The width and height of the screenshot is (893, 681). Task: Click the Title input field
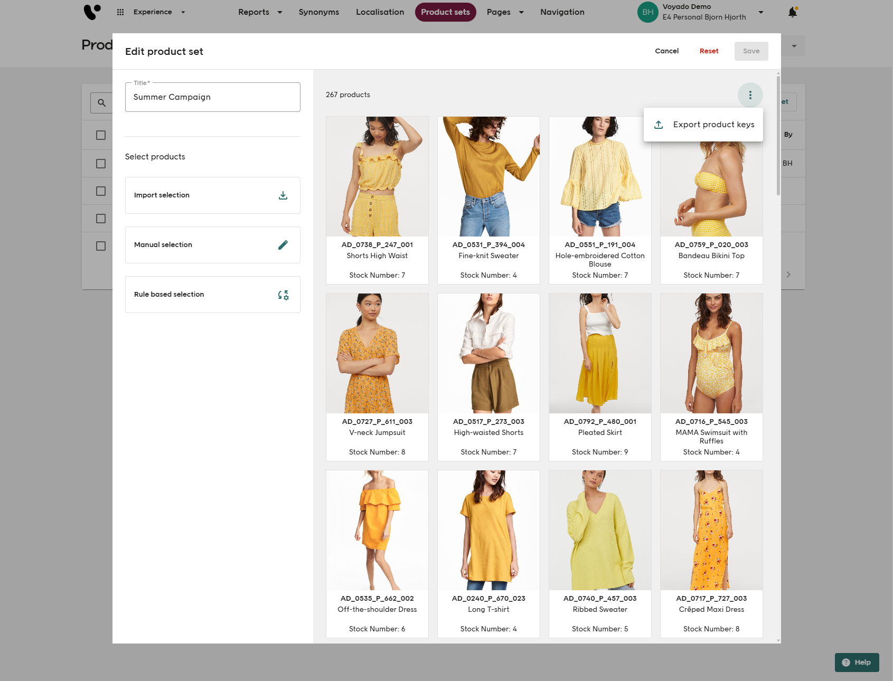[x=212, y=97]
